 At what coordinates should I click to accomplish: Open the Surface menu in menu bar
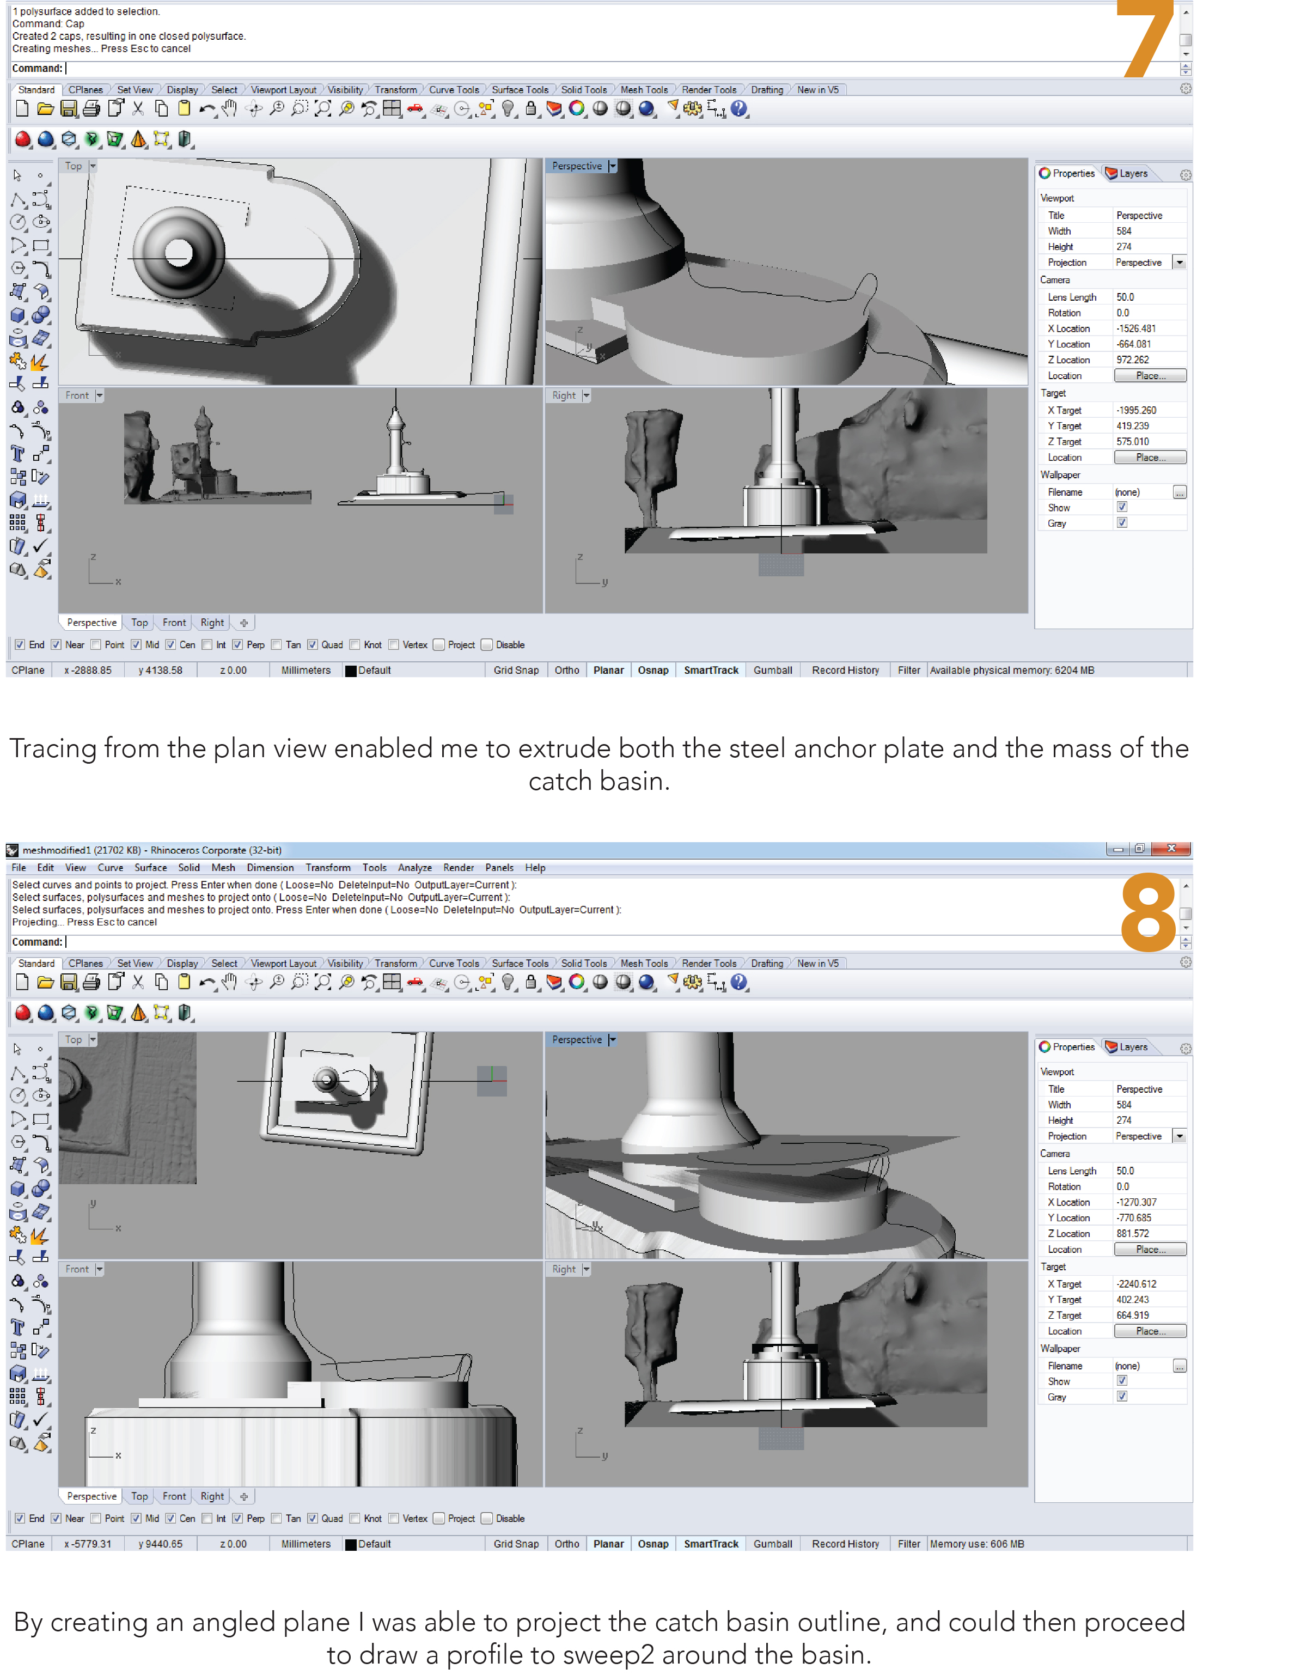point(151,867)
